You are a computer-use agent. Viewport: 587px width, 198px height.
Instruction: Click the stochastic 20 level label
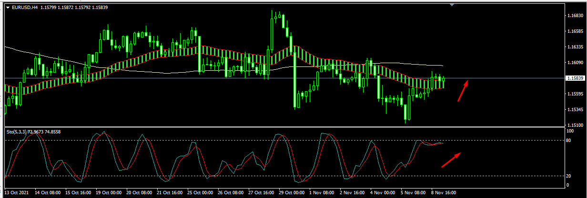569,176
